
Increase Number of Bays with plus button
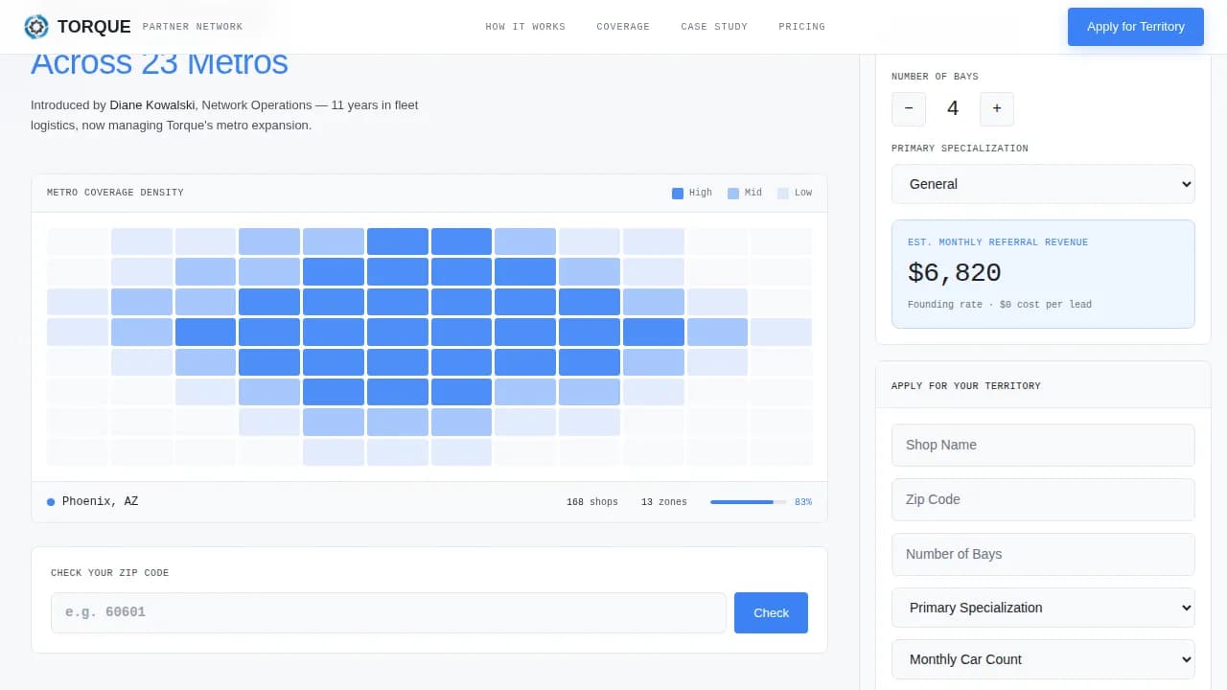[996, 108]
